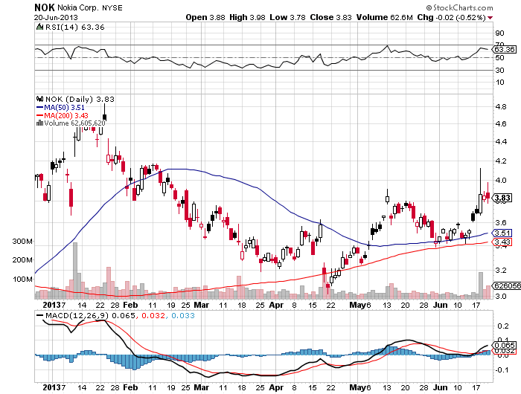Click the NOK ticker symbol title
This screenshot has width=521, height=394.
click(x=45, y=7)
